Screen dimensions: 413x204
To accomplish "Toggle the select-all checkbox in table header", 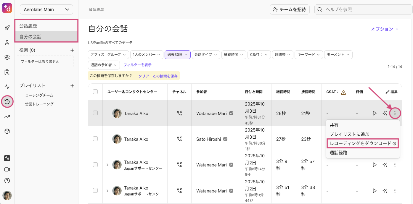I will [95, 92].
